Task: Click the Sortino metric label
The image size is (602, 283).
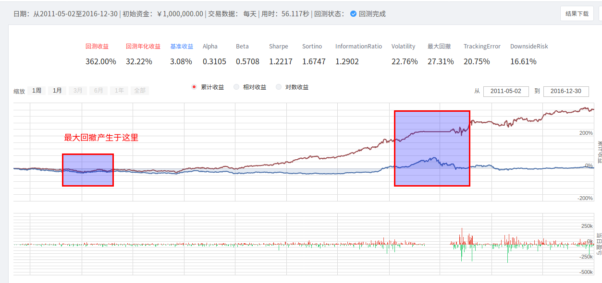Action: click(312, 47)
